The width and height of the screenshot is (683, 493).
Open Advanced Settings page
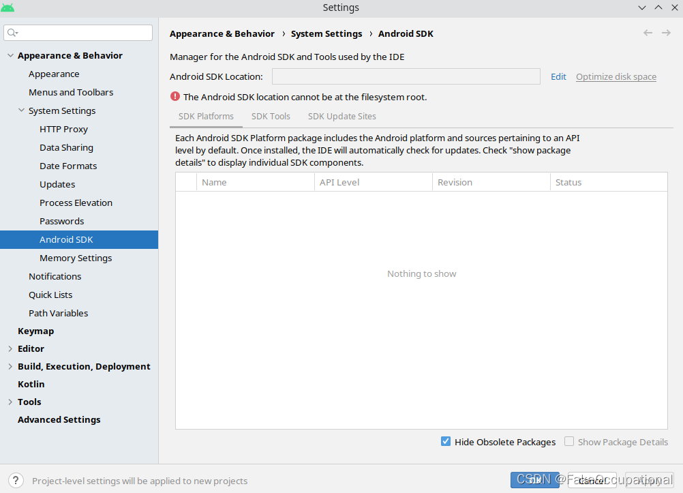tap(59, 419)
